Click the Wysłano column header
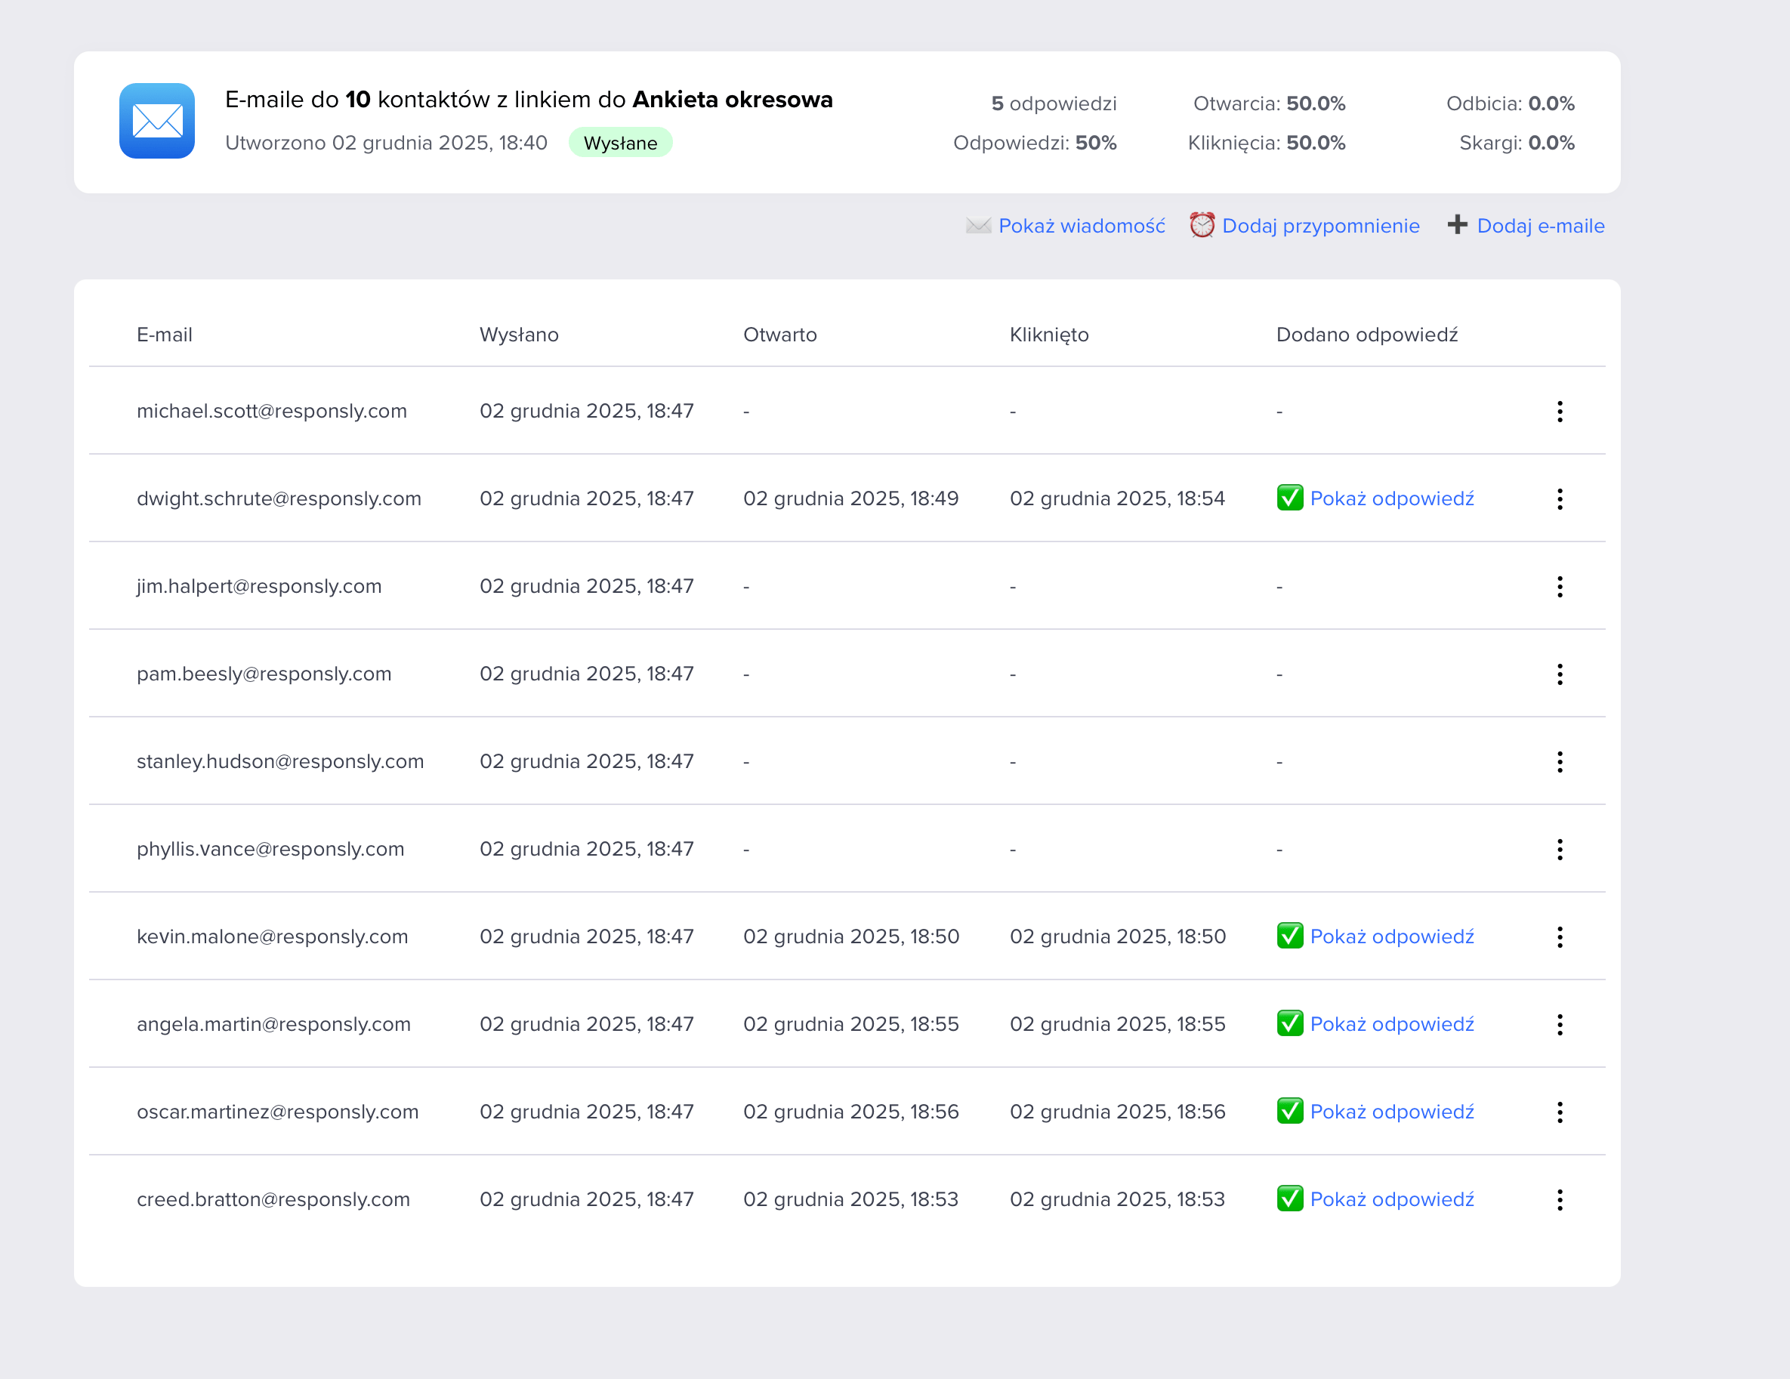This screenshot has height=1379, width=1790. click(519, 335)
